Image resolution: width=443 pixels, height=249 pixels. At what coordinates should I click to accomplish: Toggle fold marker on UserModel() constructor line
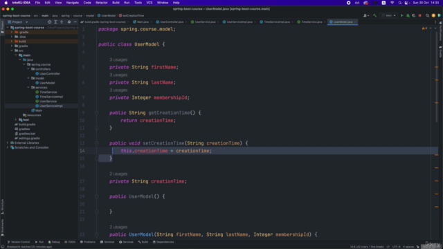(96, 196)
